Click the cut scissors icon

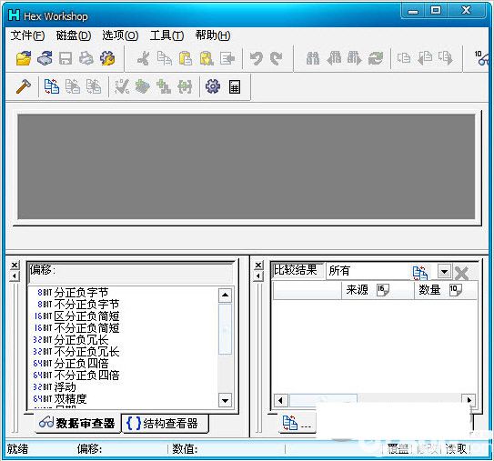pos(144,58)
